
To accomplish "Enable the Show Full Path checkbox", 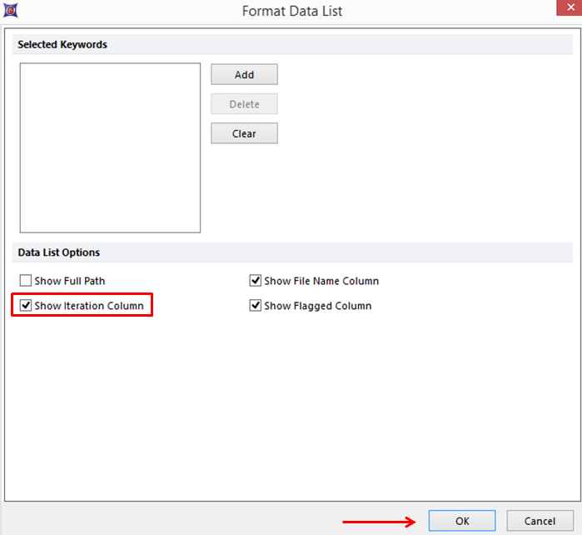I will click(26, 281).
